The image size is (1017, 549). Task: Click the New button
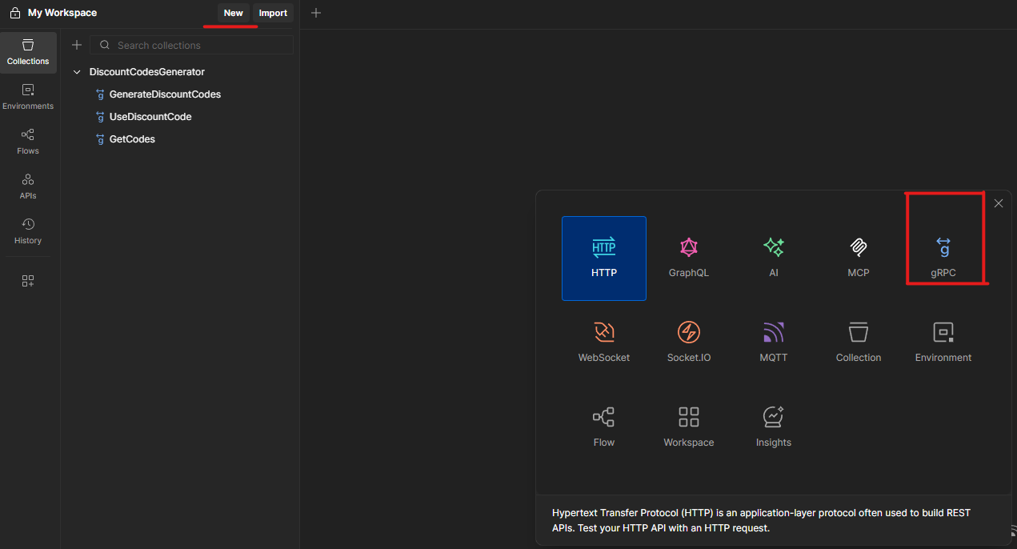pos(233,13)
